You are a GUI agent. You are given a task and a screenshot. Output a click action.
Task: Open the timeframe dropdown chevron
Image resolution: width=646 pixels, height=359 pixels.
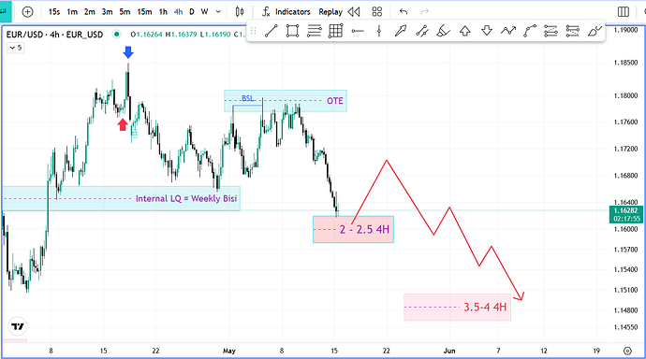[x=218, y=12]
